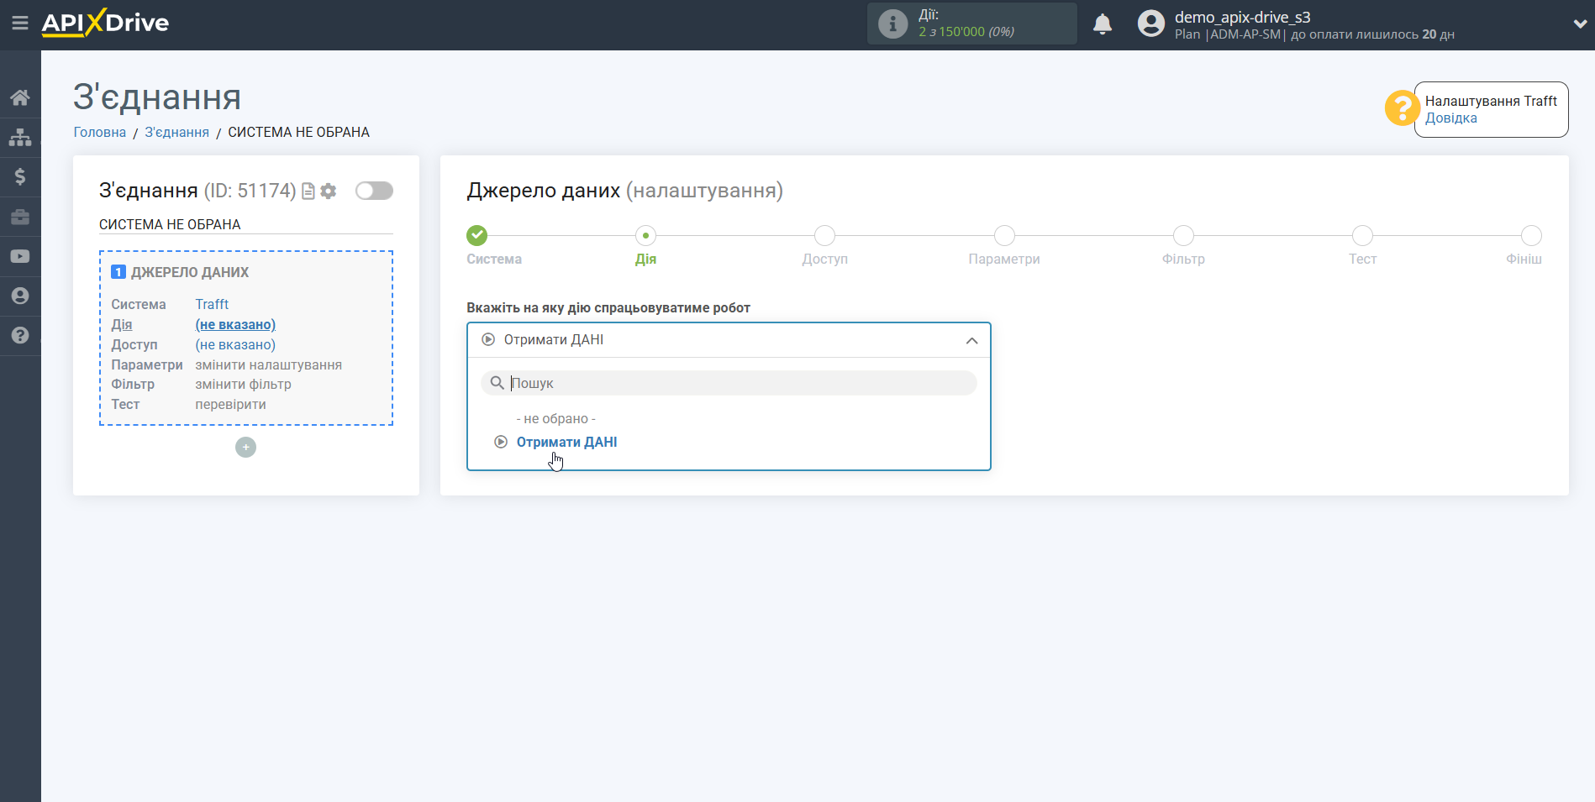
Task: Click Trafft system value
Action: pos(212,305)
